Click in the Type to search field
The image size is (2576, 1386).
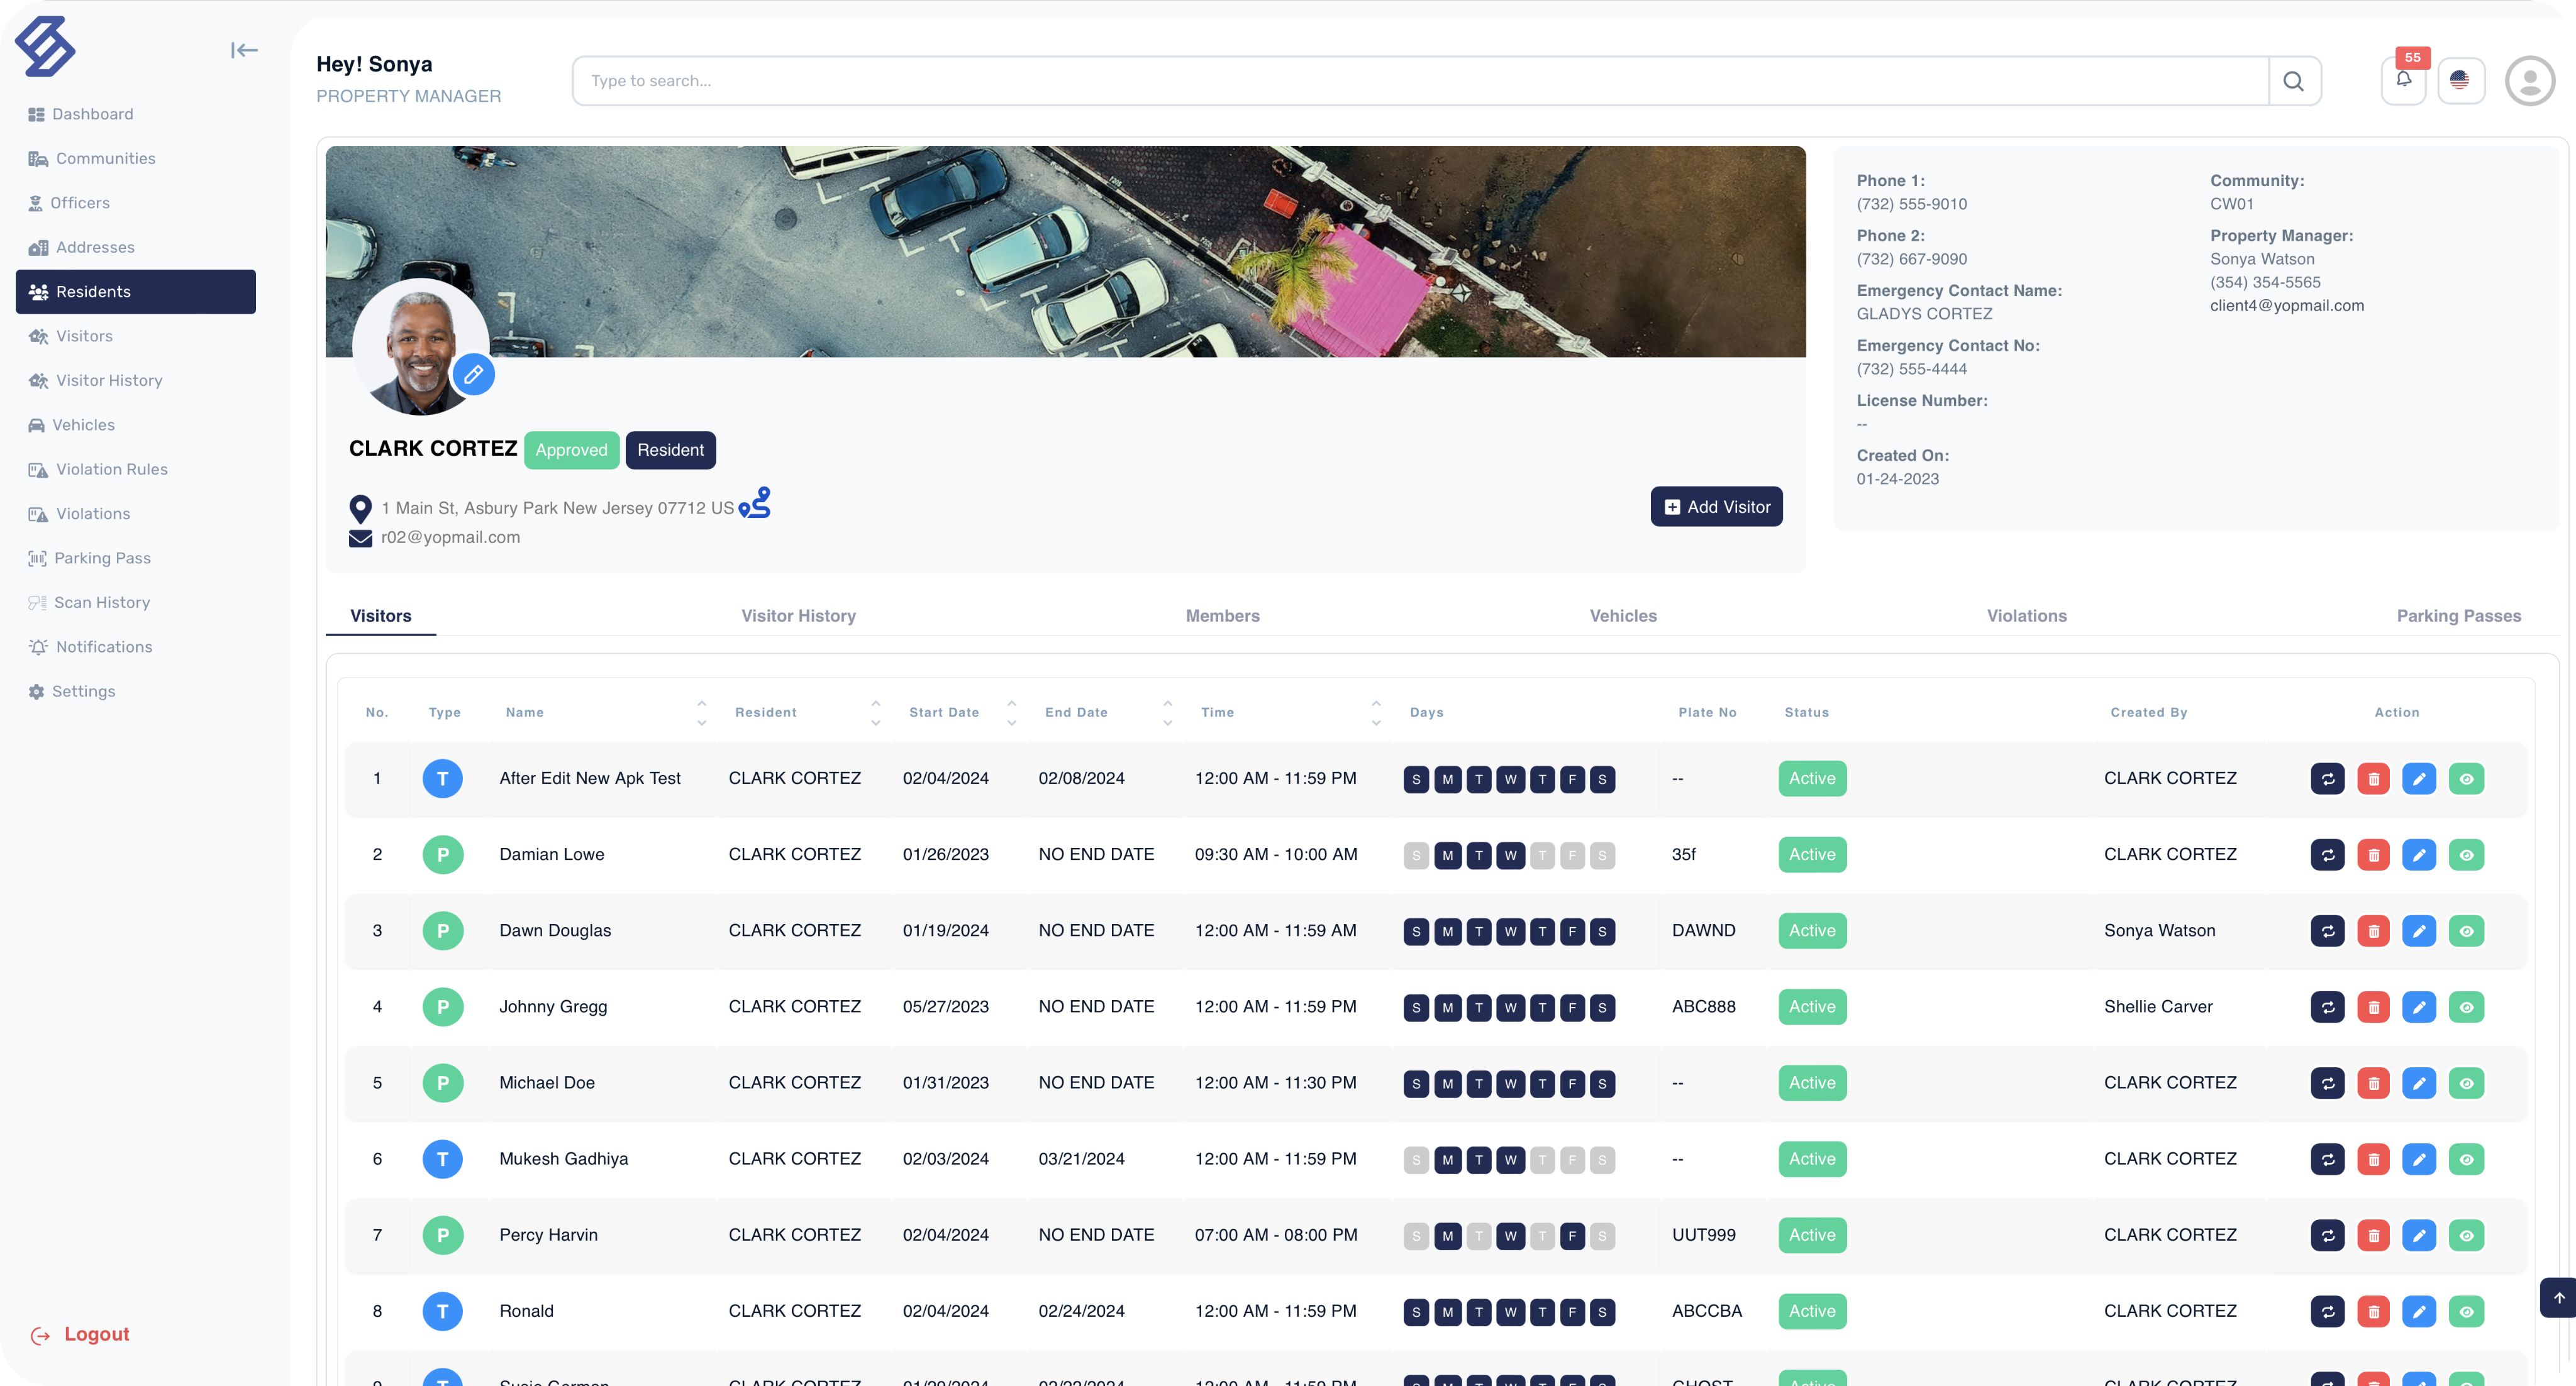pos(1420,81)
